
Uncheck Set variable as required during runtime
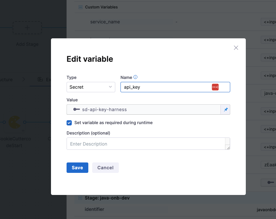[69, 123]
